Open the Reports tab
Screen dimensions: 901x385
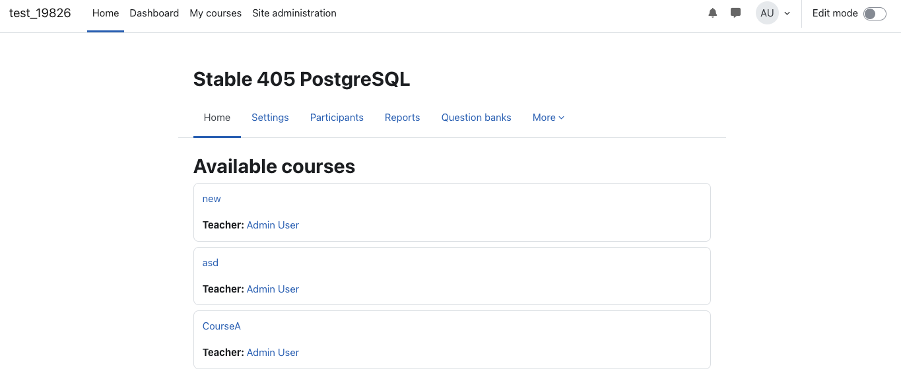(402, 118)
